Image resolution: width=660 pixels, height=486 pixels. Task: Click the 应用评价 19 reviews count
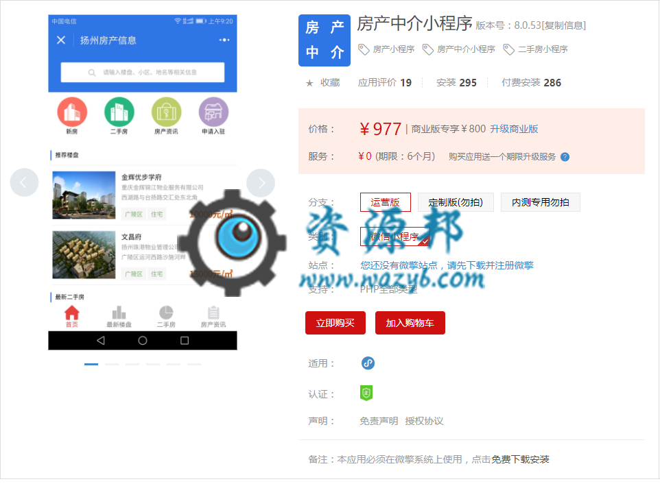coord(385,83)
